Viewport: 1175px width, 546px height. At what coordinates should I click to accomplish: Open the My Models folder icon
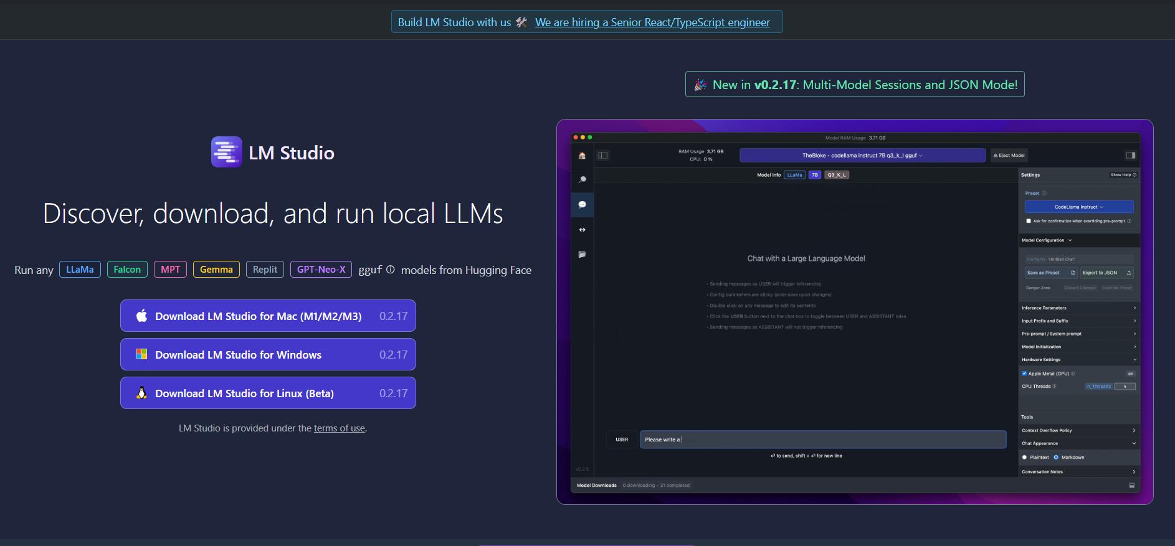tap(582, 255)
